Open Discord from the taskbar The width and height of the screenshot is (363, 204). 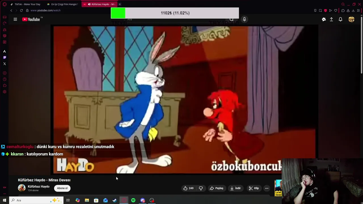143,200
